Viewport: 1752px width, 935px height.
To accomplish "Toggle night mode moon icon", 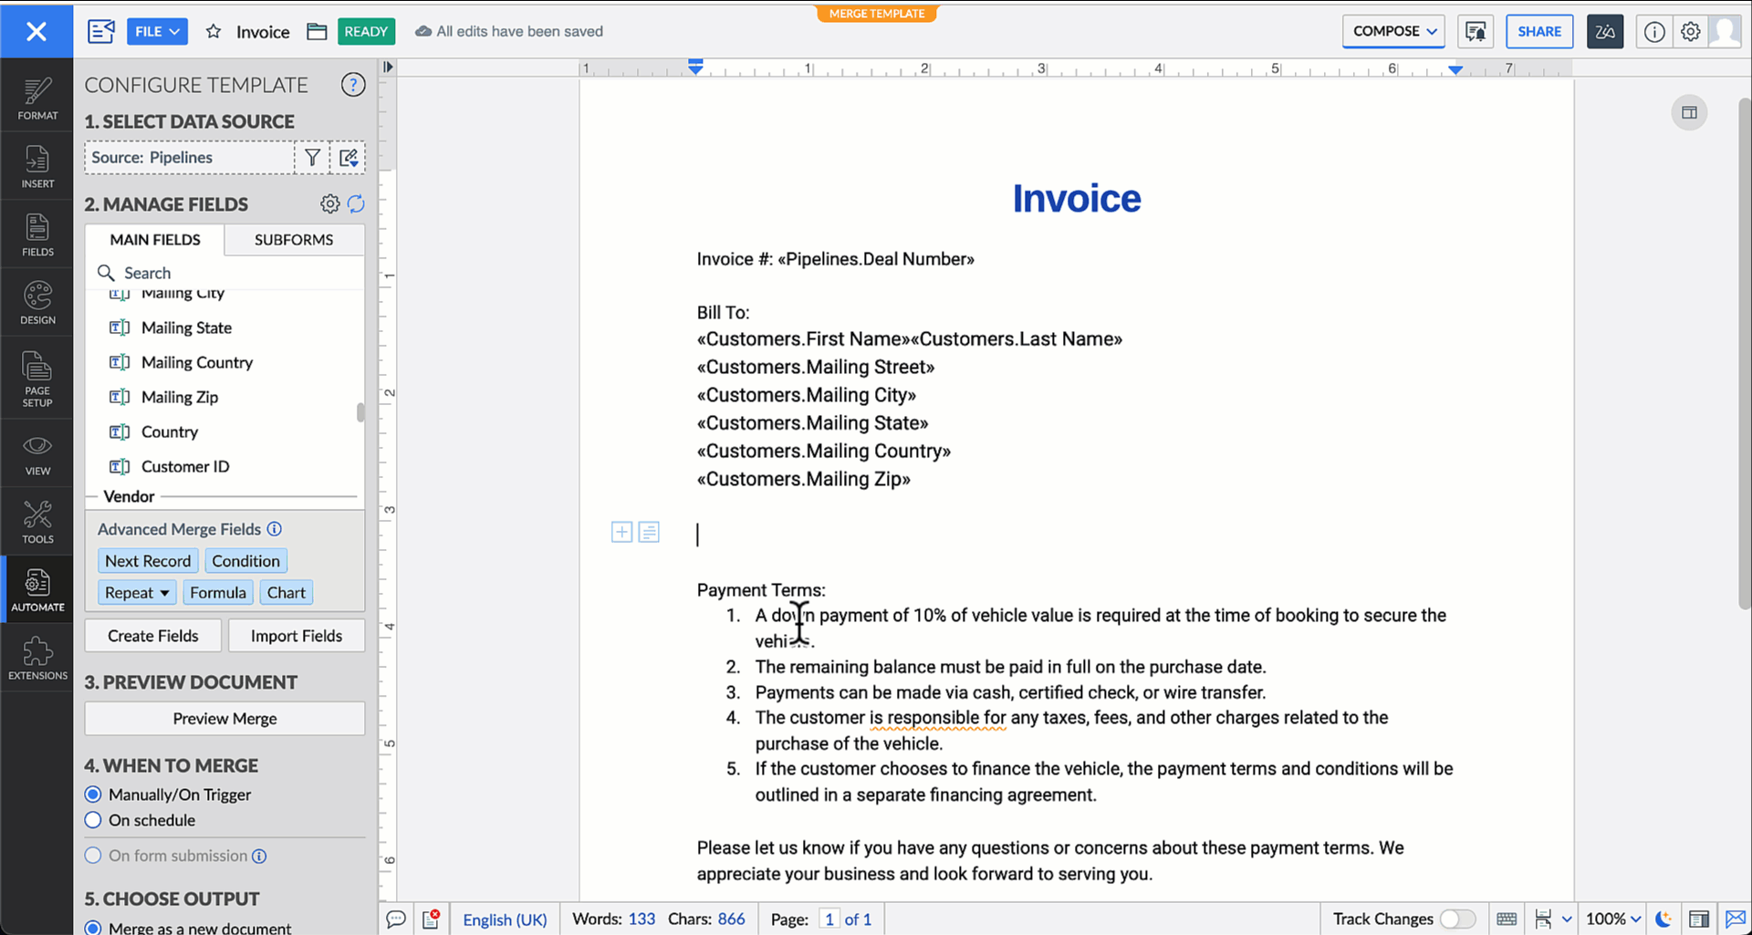I will pos(1664,919).
